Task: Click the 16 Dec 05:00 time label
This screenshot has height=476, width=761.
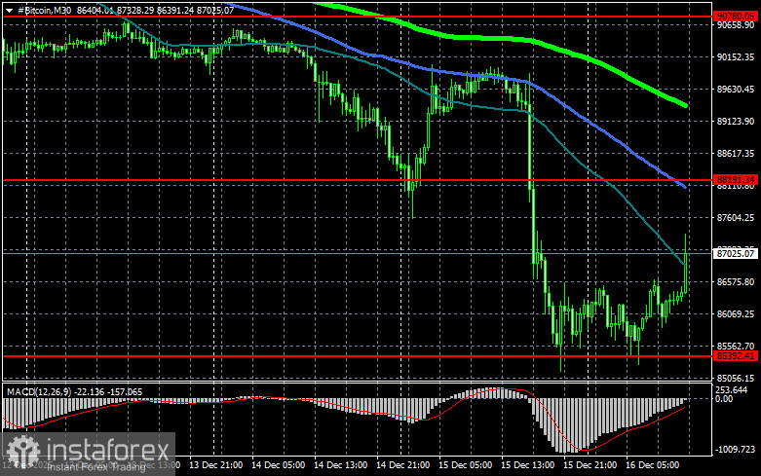Action: tap(652, 465)
